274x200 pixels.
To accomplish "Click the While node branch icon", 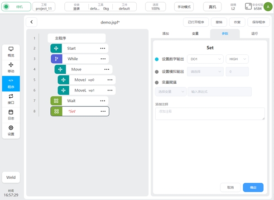I will pos(56,59).
